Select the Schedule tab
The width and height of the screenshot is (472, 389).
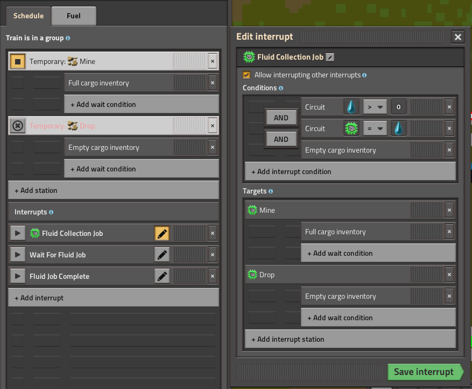[29, 16]
